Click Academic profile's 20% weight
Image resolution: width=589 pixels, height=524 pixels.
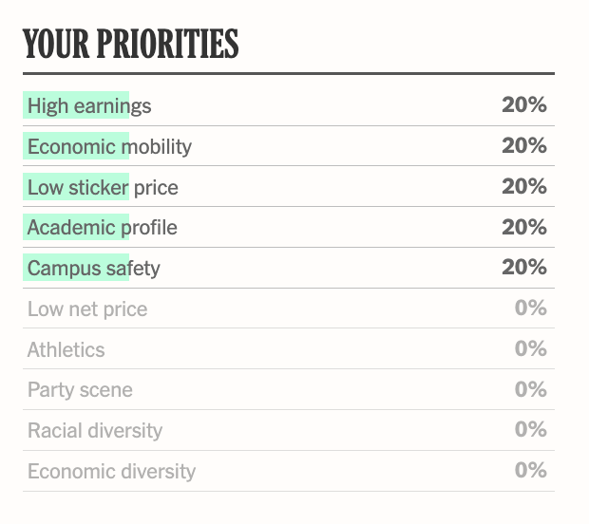[524, 228]
